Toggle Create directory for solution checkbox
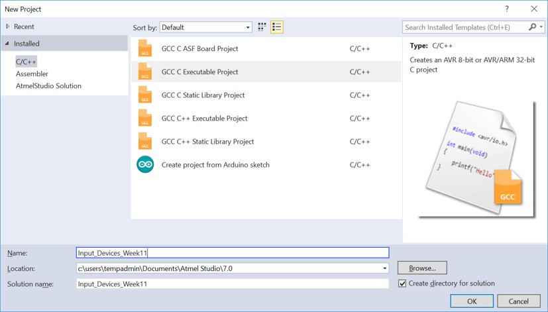Screen dimensions: 548x312 click(402, 284)
